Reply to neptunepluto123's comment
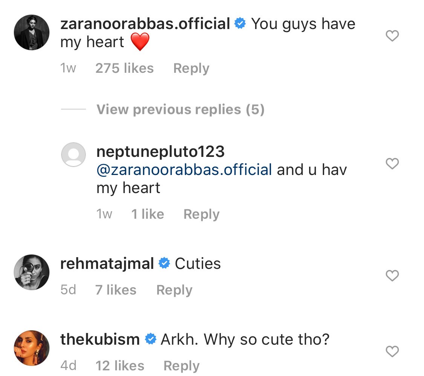Image resolution: width=424 pixels, height=376 pixels. 201,215
